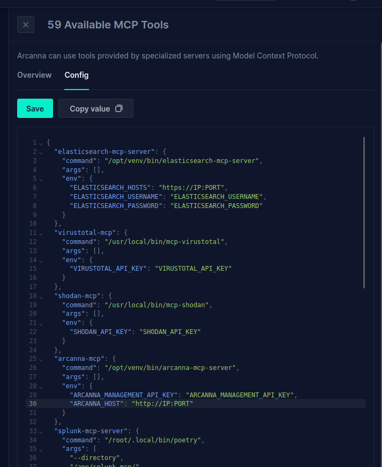The width and height of the screenshot is (382, 467).
Task: Save the MCP config
Action: point(35,108)
